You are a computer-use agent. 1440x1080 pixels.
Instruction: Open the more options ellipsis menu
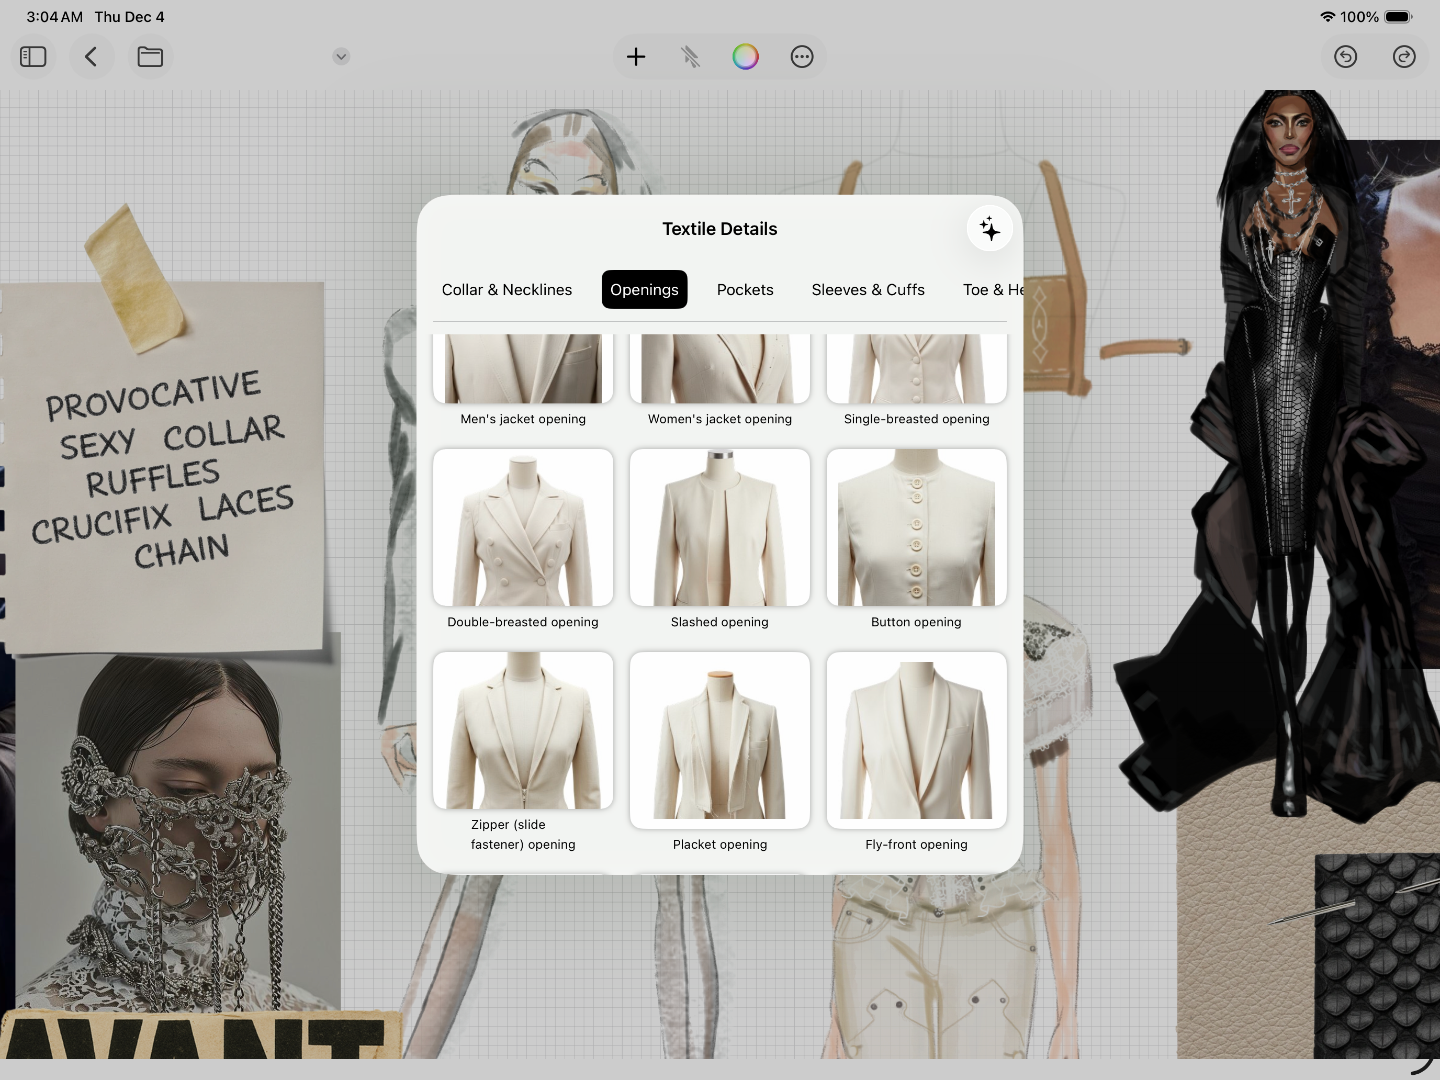(802, 57)
